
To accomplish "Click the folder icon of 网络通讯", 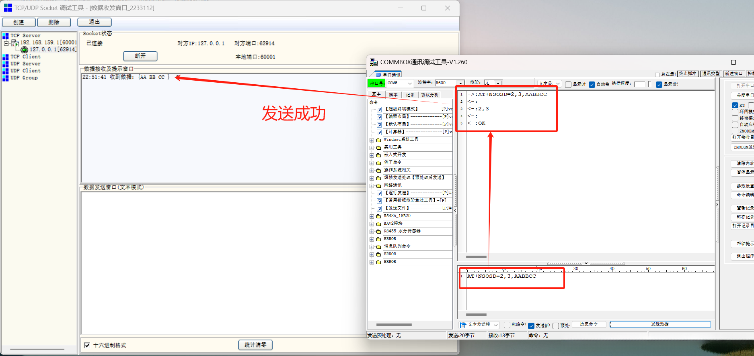I will coord(379,186).
